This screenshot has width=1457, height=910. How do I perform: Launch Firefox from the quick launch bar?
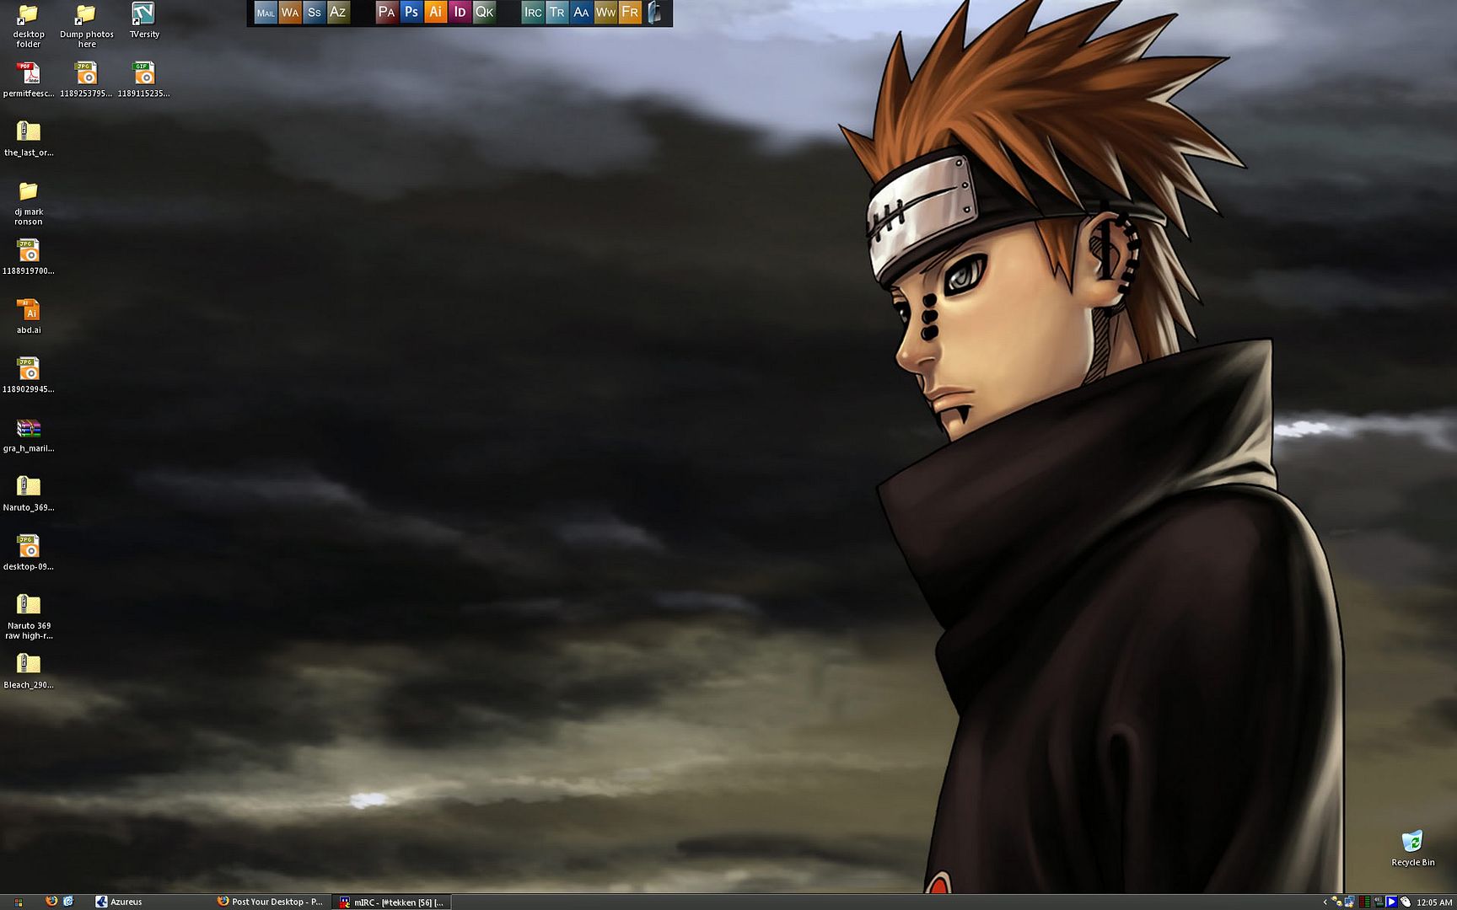click(51, 901)
